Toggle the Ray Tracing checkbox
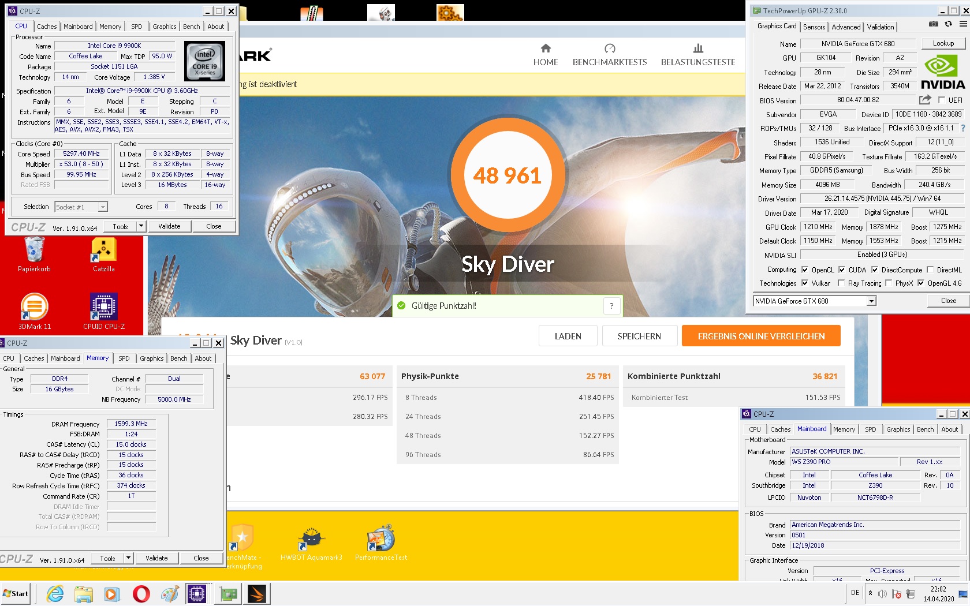 (841, 283)
